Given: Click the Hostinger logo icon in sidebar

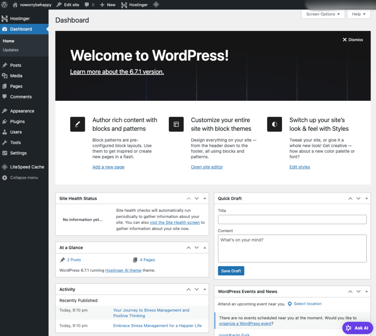Looking at the screenshot, I should tap(4, 18).
